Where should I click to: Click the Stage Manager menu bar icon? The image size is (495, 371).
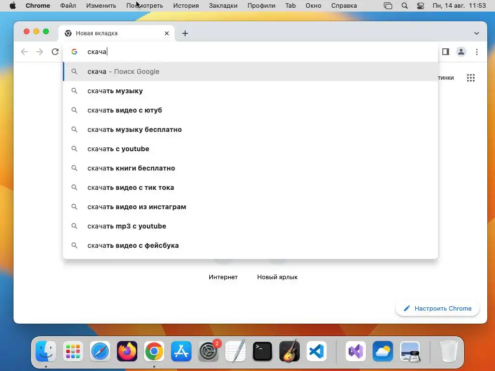point(388,6)
